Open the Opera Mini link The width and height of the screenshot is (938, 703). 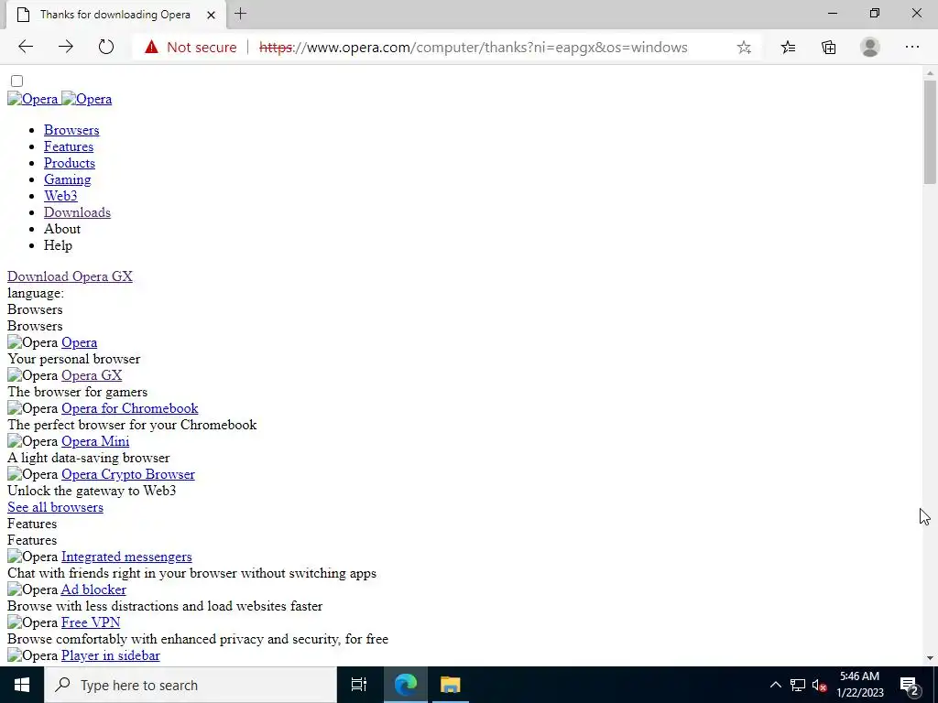(x=95, y=441)
